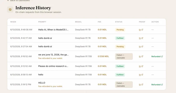Image resolution: width=176 pixels, height=93 pixels.
Task: Click the 0.1256 MDL fee value
Action: pos(103,56)
